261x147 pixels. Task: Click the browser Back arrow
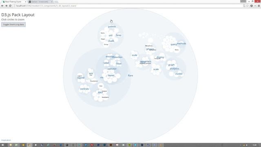point(2,6)
